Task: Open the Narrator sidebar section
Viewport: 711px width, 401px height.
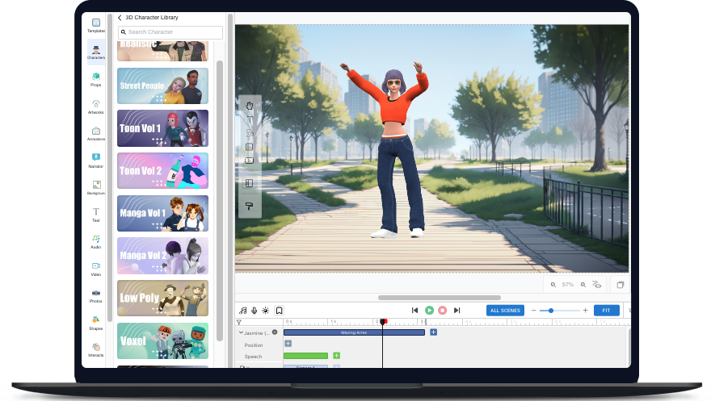Action: click(96, 159)
